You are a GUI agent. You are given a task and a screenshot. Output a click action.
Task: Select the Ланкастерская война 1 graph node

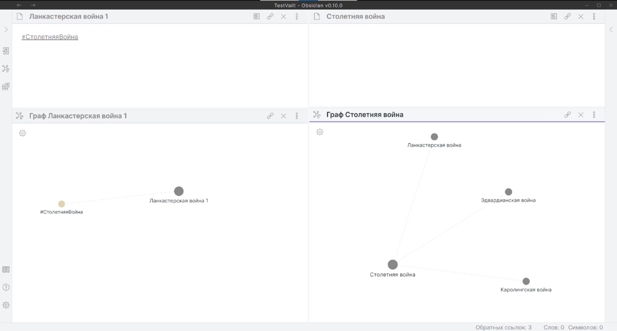click(x=178, y=191)
